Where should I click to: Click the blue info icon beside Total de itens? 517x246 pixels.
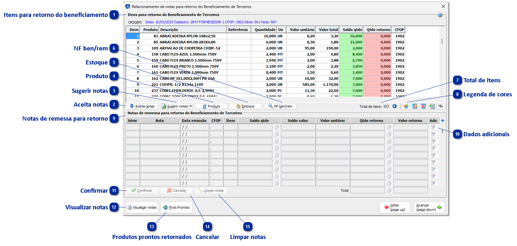(394, 106)
